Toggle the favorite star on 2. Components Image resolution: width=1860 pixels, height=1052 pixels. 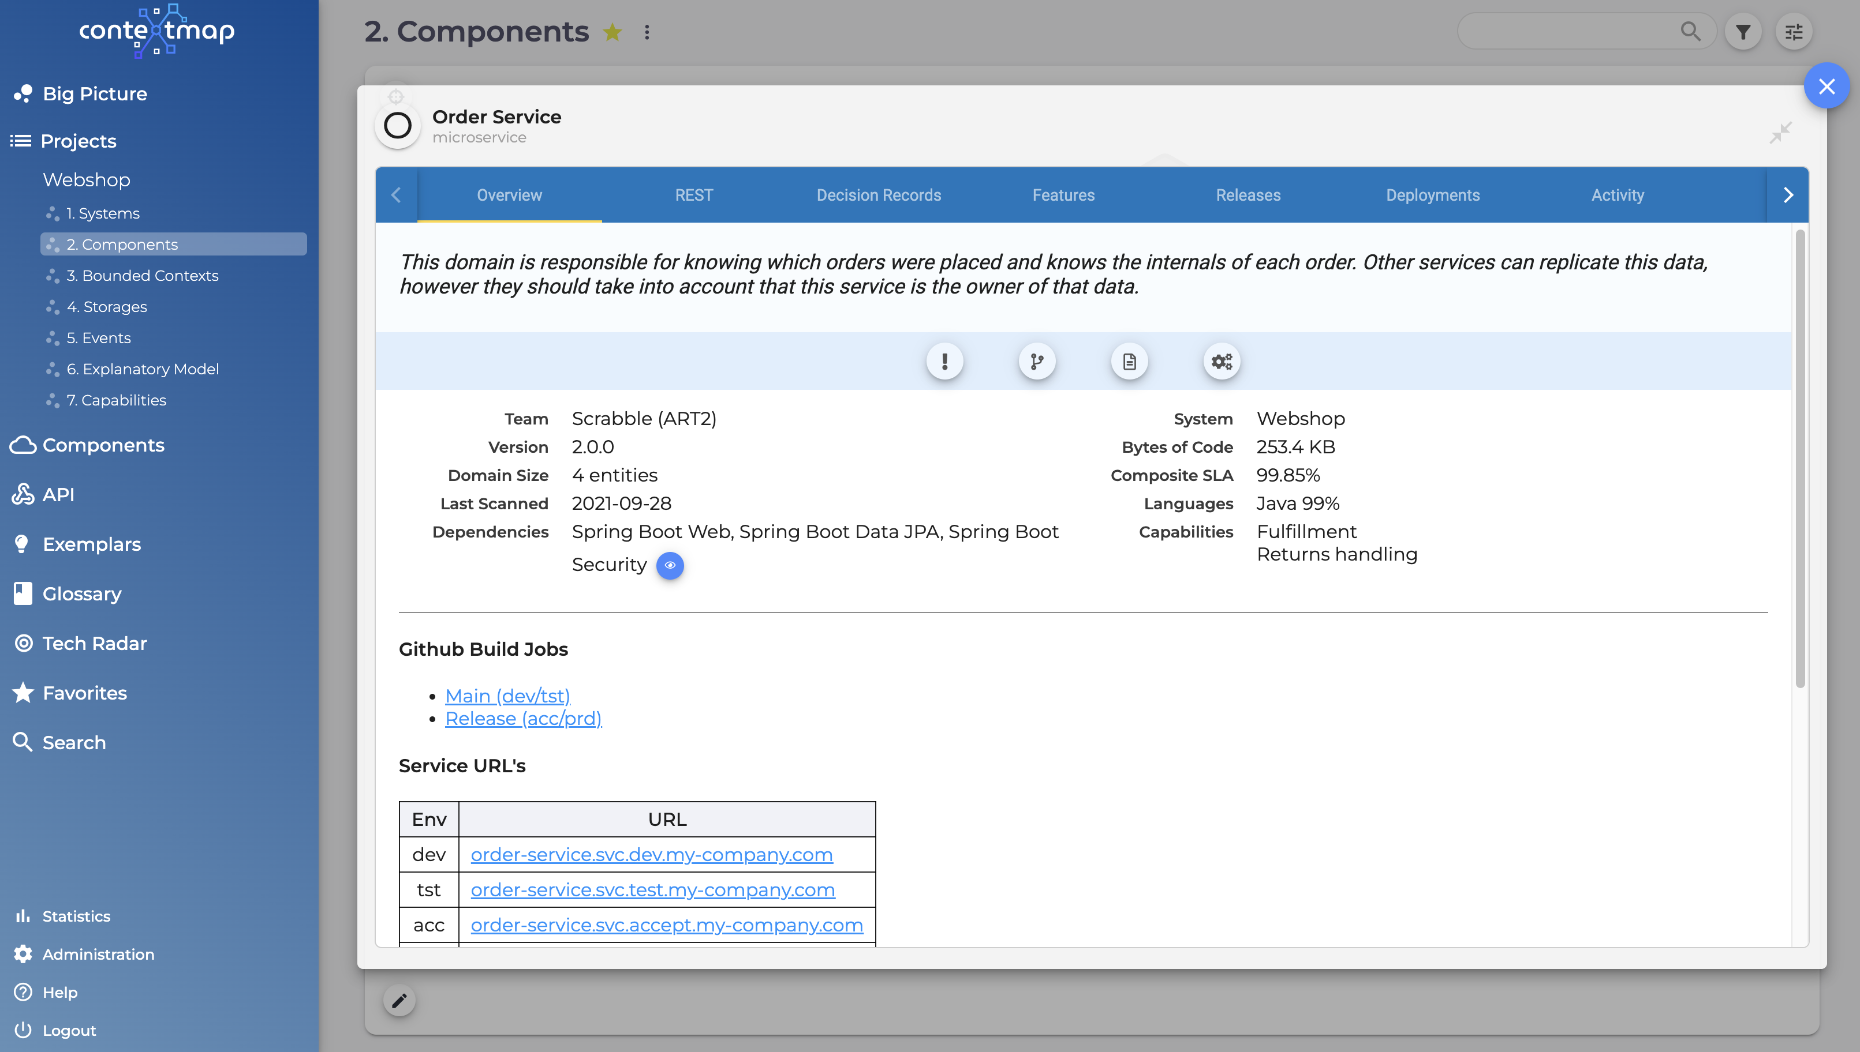(612, 32)
